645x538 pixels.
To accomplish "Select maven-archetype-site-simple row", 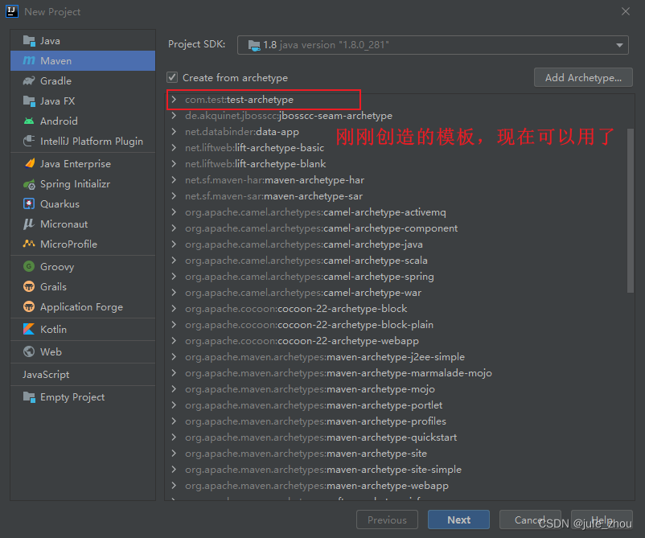I will pyautogui.click(x=399, y=470).
